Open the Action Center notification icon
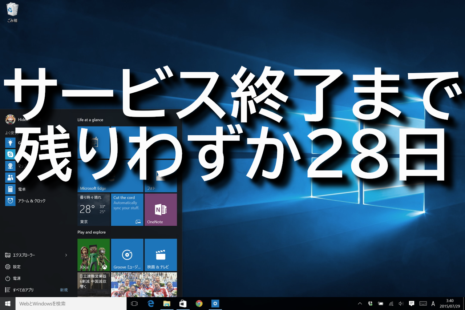The image size is (465, 310). pyautogui.click(x=411, y=303)
